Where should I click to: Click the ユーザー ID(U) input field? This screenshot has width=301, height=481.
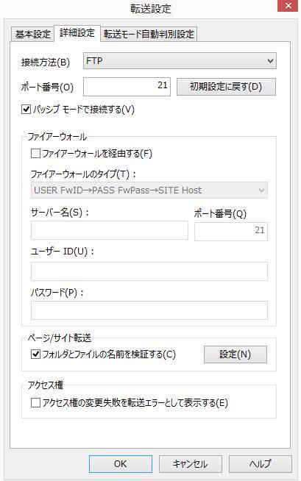(149, 271)
